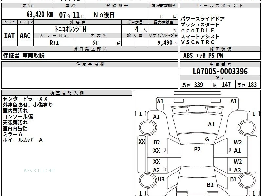The image size is (262, 196).
Task: Click the 最大積載量 header
Action: click(163, 22)
